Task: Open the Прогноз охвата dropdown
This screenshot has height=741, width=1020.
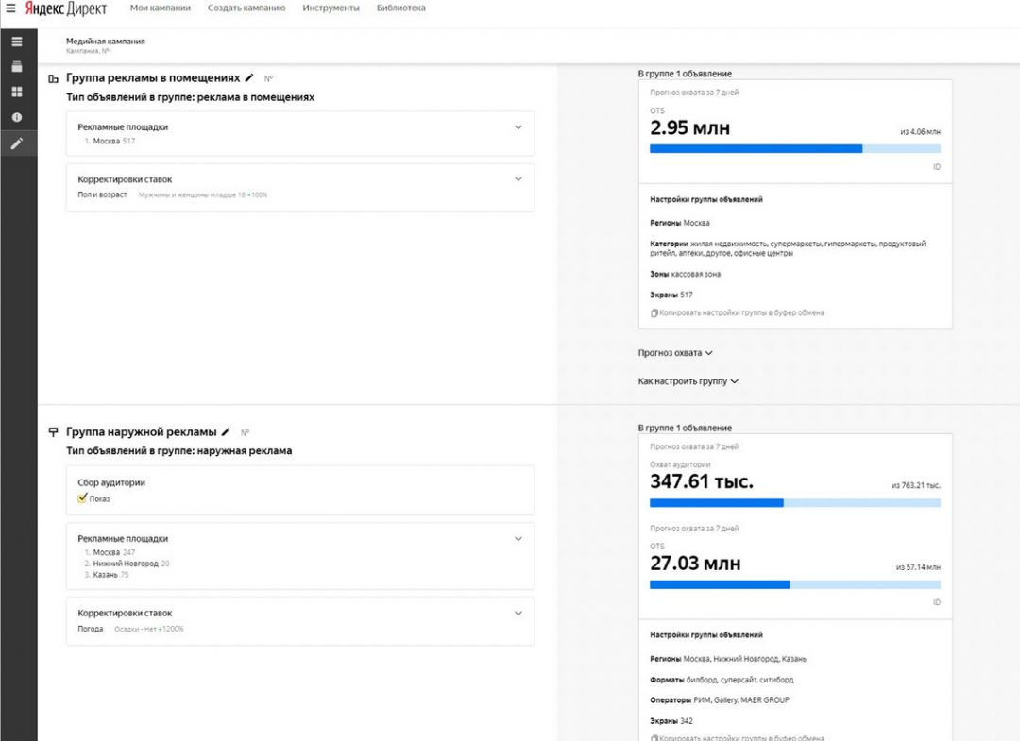Action: (x=675, y=353)
